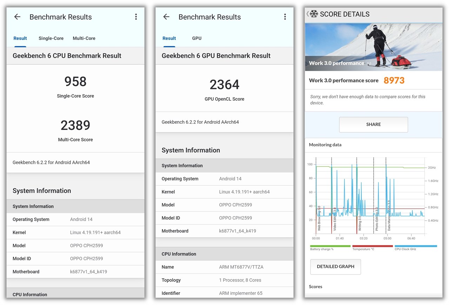
Task: Open overflow menu on GPU Benchmark Results
Action: click(x=285, y=17)
